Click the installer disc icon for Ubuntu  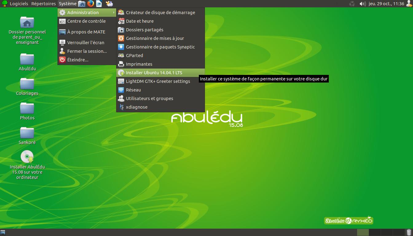coord(121,73)
